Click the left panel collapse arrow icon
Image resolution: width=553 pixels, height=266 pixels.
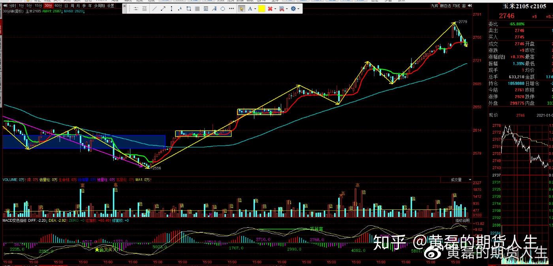click(4, 6)
